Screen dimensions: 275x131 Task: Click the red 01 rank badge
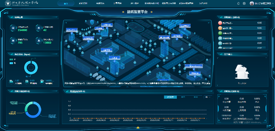[x=220, y=23]
